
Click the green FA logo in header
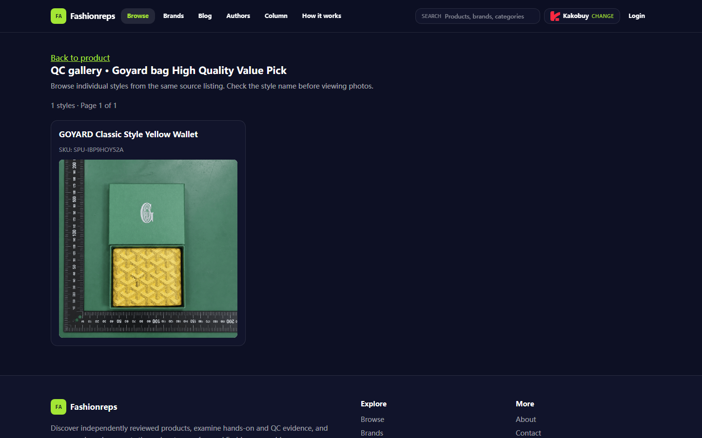(x=58, y=16)
